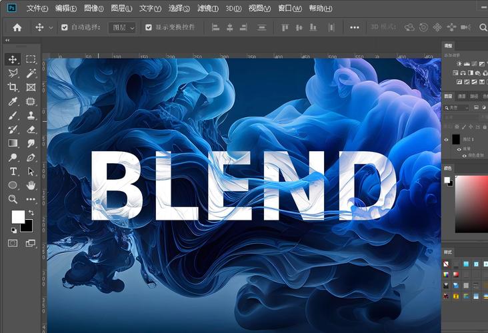488x333 pixels.
Task: Open the Edit Toolbar three-dots tool
Action: click(x=31, y=199)
